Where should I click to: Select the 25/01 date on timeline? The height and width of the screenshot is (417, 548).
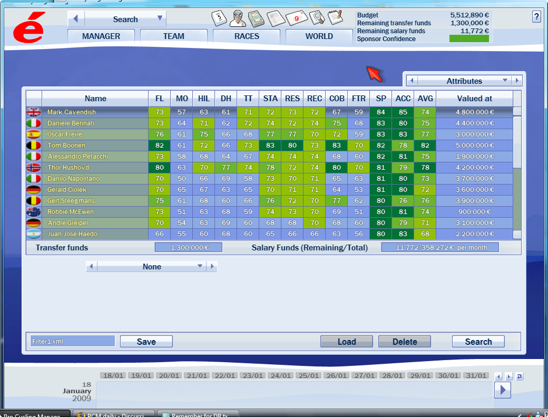[308, 376]
